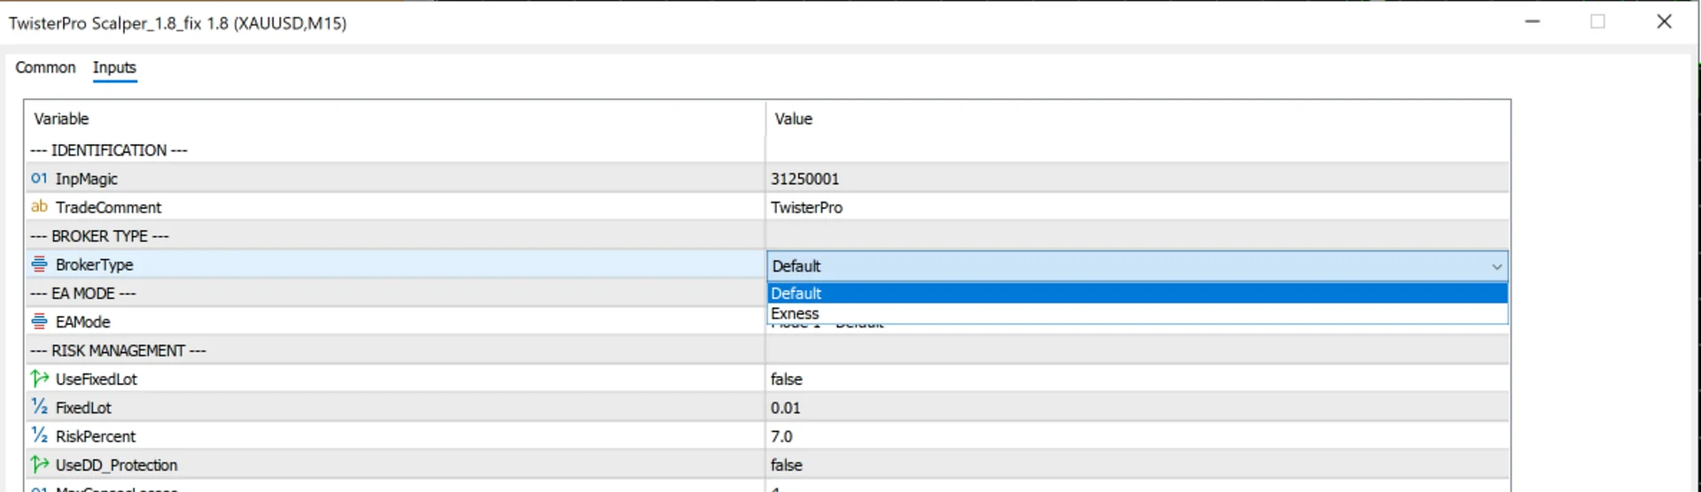
Task: Click the UseDD_Protection boolean icon
Action: (x=39, y=465)
